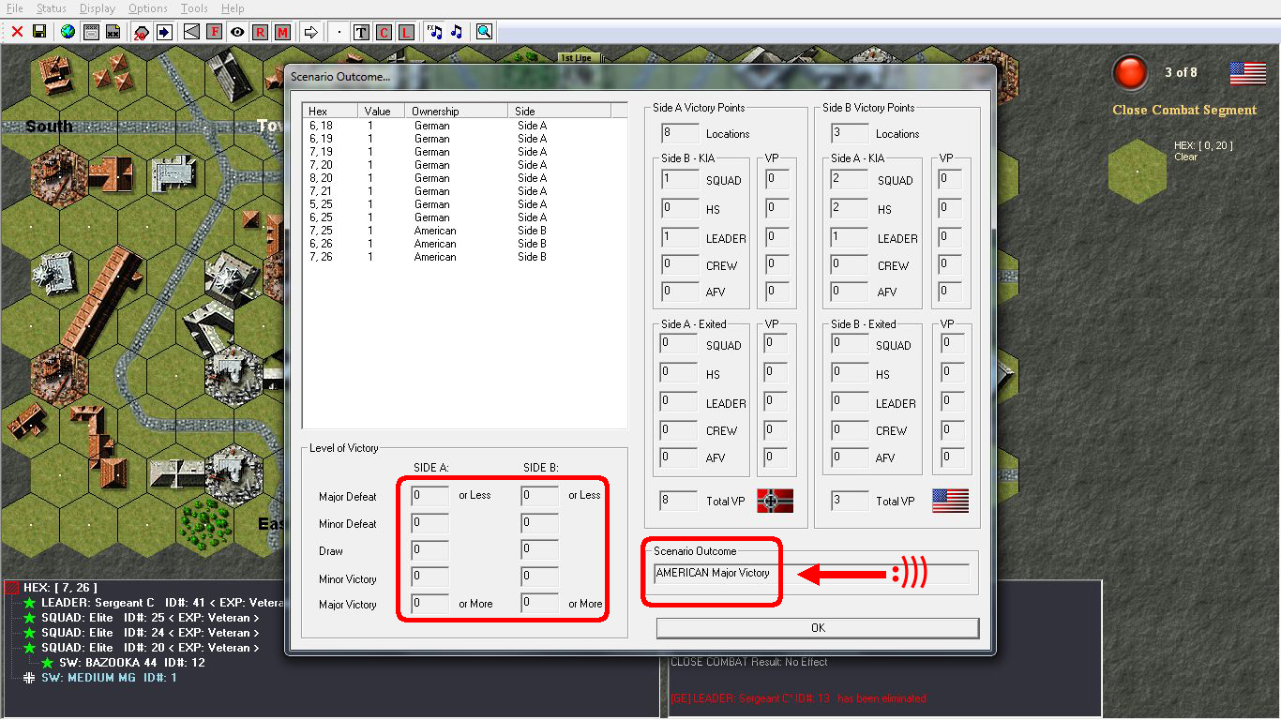The width and height of the screenshot is (1281, 720).
Task: Click the American flag beside Side B Total VP
Action: click(x=950, y=501)
